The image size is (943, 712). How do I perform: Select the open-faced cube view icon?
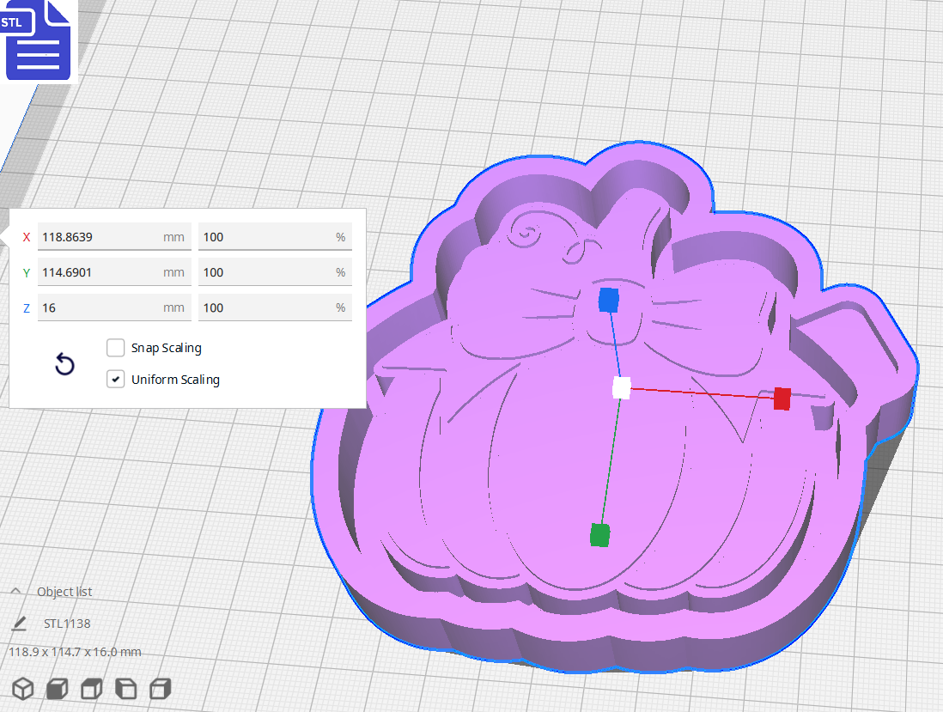[125, 689]
